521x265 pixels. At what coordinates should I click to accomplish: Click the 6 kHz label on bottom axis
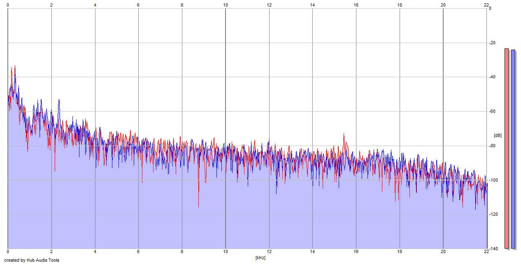tap(138, 251)
